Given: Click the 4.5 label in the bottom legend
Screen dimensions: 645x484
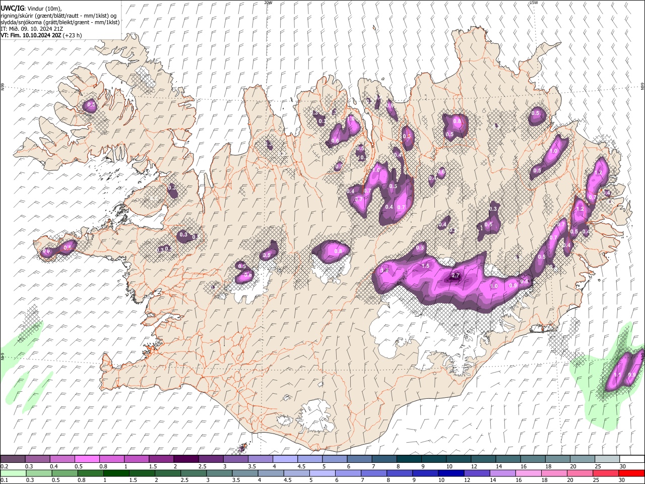Looking at the screenshot, I should coord(288,480).
